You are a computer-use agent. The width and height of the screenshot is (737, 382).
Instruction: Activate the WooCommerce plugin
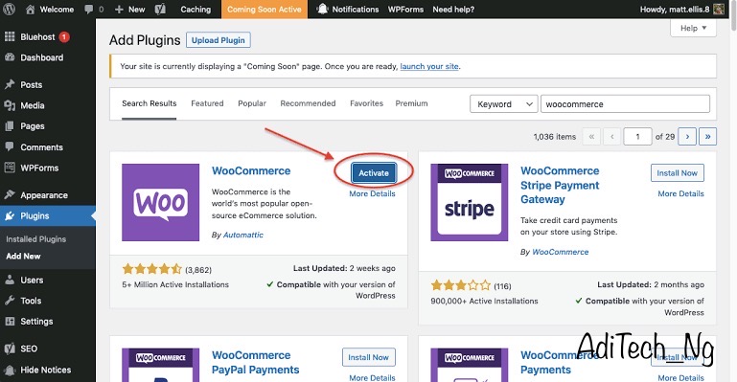click(374, 172)
